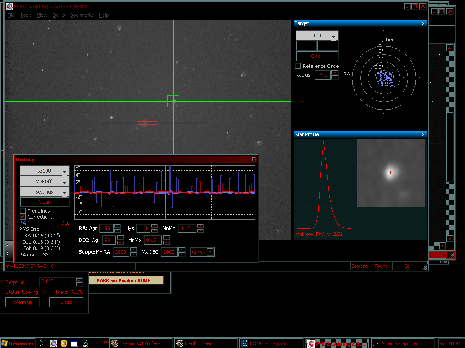Image resolution: width=465 pixels, height=348 pixels.
Task: Open the Tools menu
Action: (x=26, y=15)
